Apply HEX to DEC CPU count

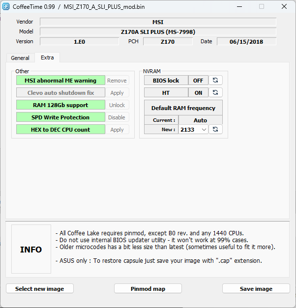tap(117, 130)
